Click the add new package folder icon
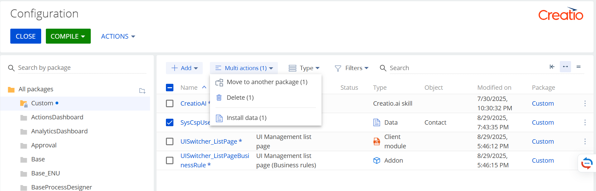596x191 pixels. coord(142,91)
